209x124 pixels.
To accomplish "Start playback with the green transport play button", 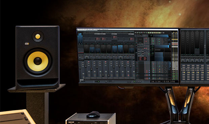I will pyautogui.click(x=135, y=82).
